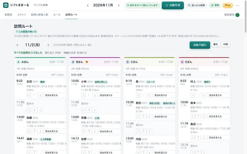Switch to the ルール tab
This screenshot has width=247, height=154.
(x=57, y=14)
